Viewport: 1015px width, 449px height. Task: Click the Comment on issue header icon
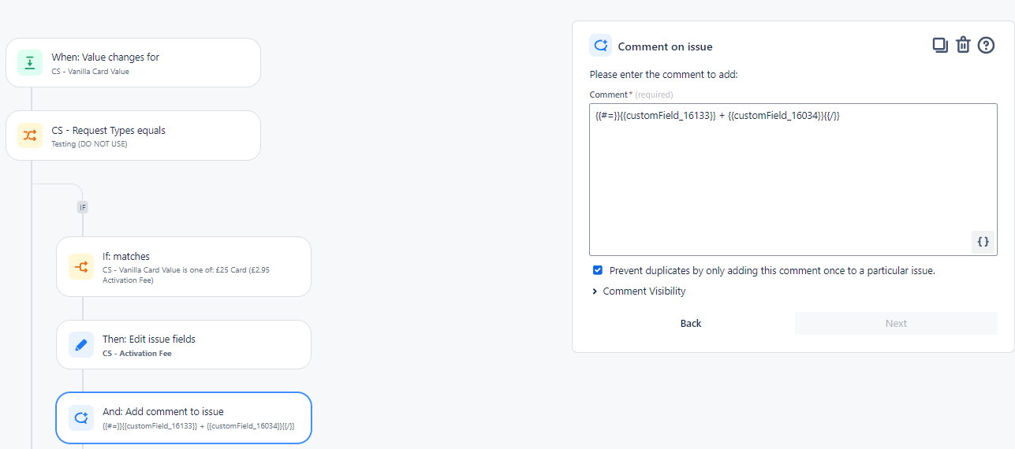point(601,46)
